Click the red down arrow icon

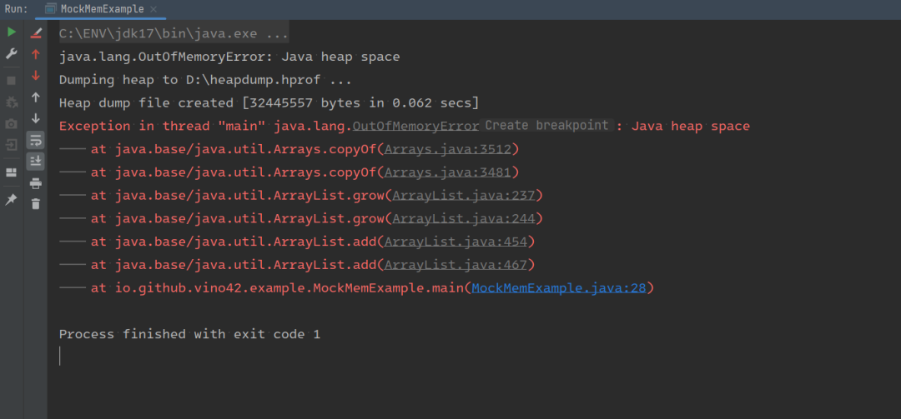[x=36, y=76]
